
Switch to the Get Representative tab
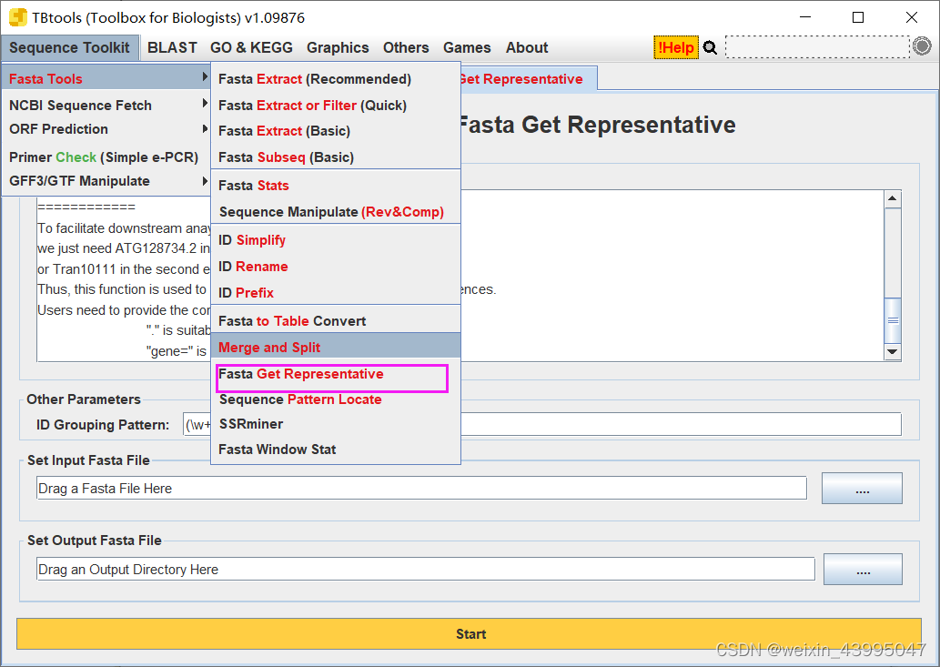(528, 79)
